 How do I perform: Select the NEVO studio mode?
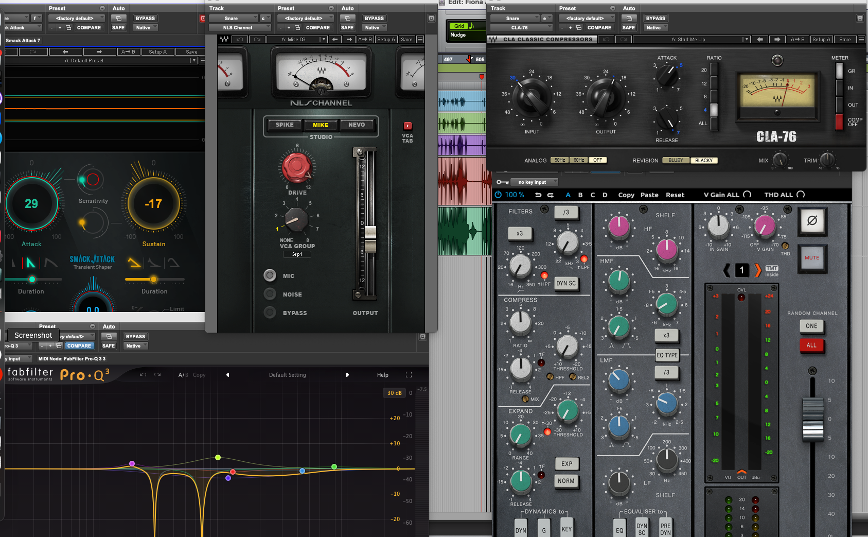pos(357,125)
